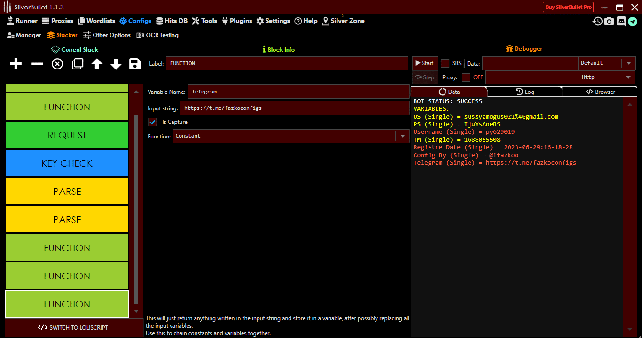642x338 pixels.
Task: Save the current stack with the floppy disk icon
Action: 135,64
